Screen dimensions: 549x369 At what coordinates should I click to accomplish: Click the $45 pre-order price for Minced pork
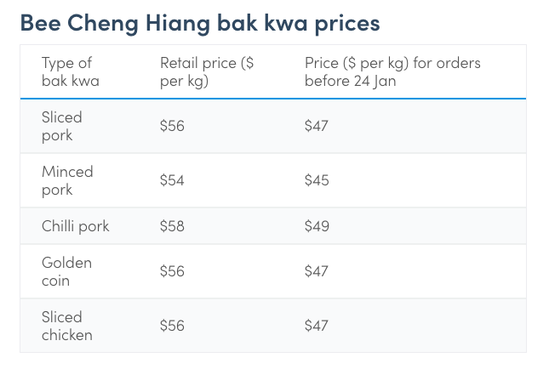pos(317,180)
